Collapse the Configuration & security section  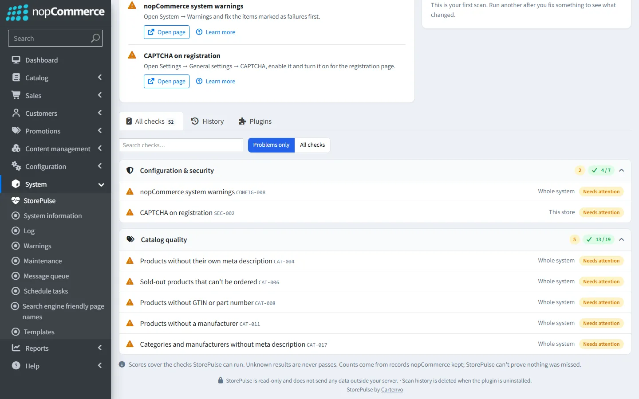621,170
